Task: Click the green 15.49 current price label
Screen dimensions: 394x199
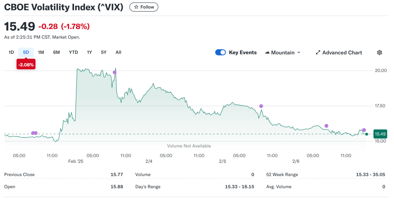Action: (380, 134)
